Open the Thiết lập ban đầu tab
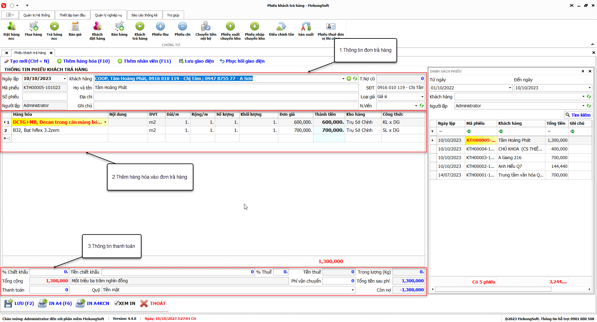The height and width of the screenshot is (322, 597). [72, 15]
